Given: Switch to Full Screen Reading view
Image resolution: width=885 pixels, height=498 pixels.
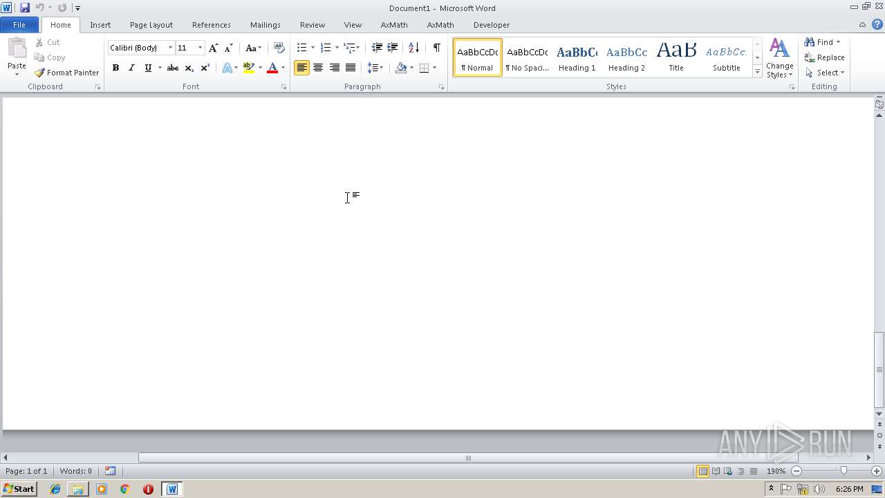Looking at the screenshot, I should point(716,471).
